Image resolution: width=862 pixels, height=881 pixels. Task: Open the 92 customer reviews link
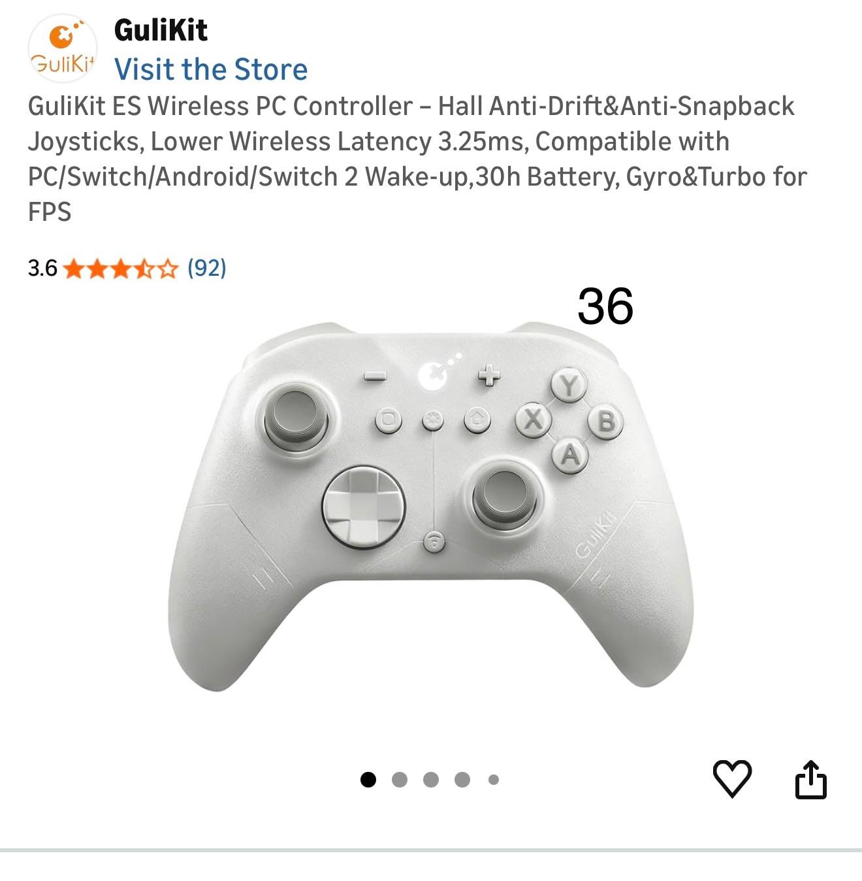206,268
